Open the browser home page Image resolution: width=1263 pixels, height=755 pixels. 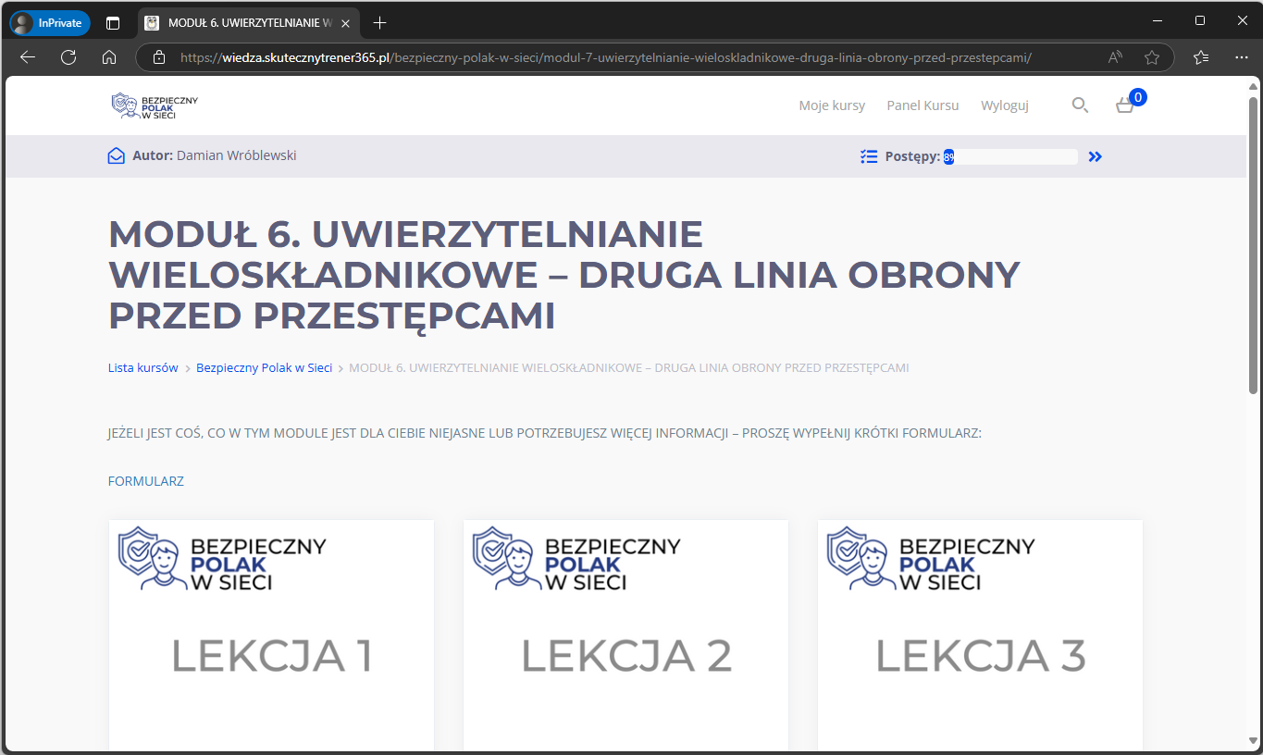[109, 57]
